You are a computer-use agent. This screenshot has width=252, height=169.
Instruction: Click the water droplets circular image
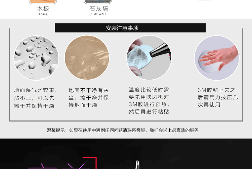tap(36, 58)
